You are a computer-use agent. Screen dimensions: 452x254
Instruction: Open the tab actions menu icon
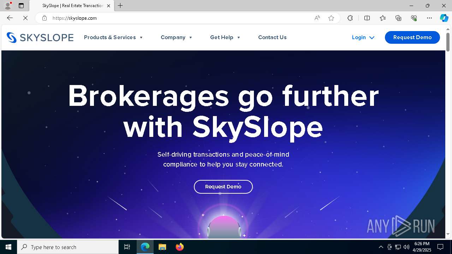click(21, 6)
